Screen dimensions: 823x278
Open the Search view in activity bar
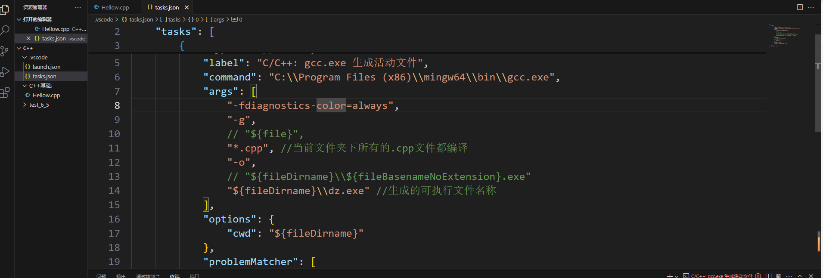click(5, 31)
